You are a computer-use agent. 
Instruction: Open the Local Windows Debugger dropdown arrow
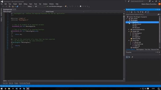click(63, 6)
